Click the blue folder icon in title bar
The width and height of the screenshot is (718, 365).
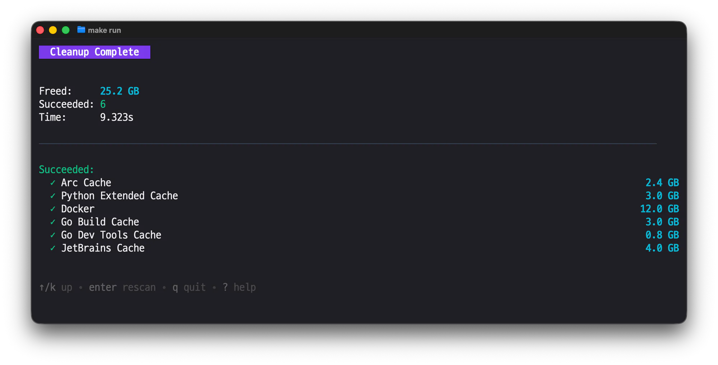pyautogui.click(x=81, y=30)
